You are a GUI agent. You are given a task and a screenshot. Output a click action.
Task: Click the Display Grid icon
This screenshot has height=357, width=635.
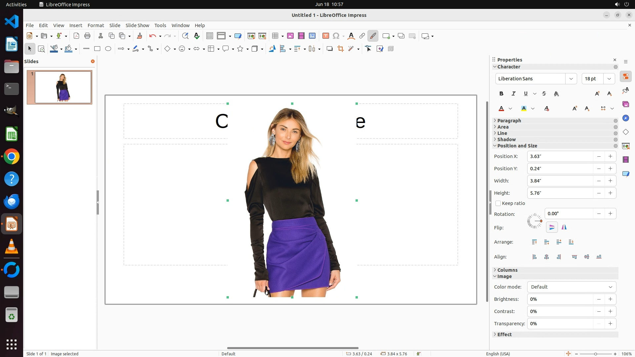tap(209, 36)
